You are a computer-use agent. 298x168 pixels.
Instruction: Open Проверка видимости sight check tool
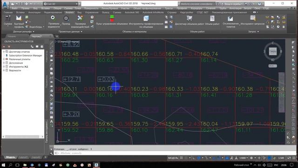tap(54, 21)
